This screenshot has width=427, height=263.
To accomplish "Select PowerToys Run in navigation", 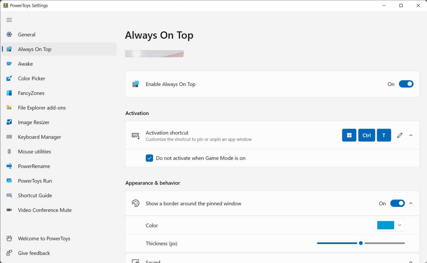I will click(x=59, y=181).
